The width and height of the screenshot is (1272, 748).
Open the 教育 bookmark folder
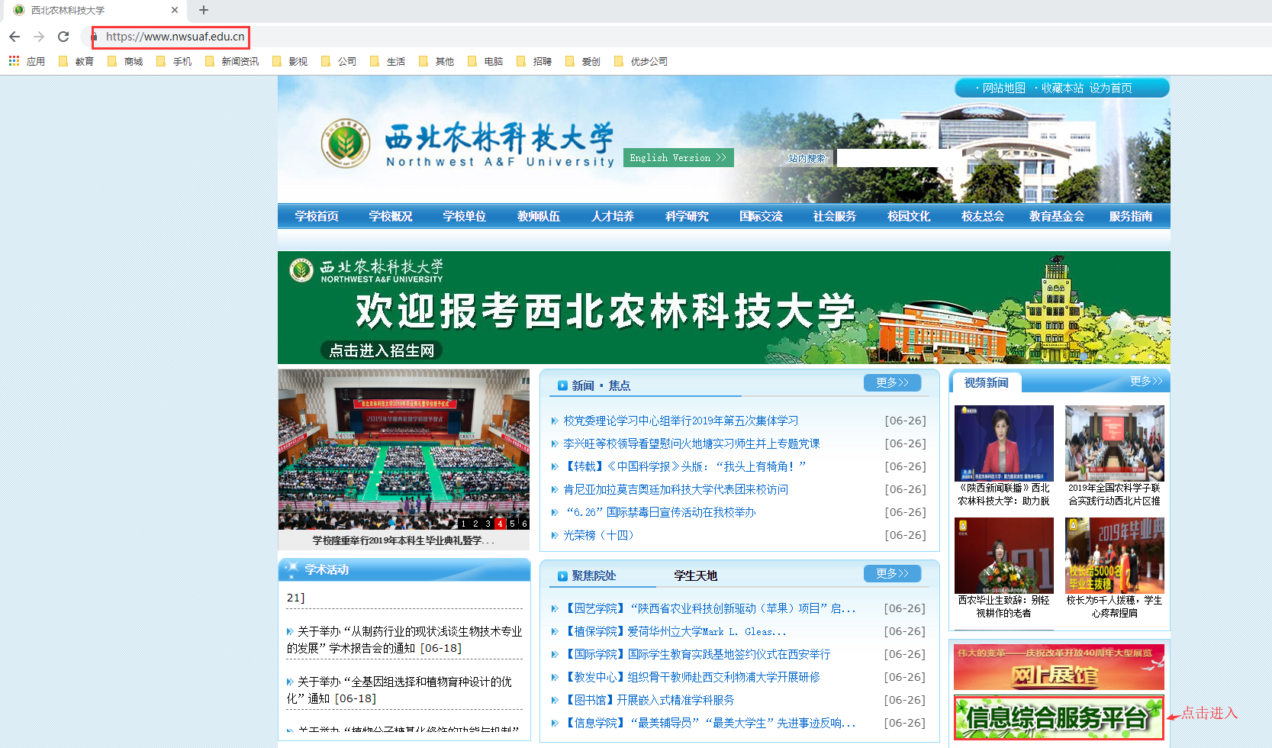point(76,61)
